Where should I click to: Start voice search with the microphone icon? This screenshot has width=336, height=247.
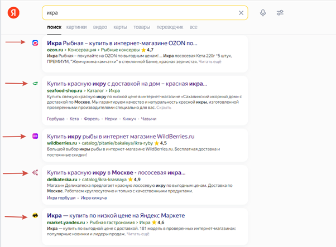263,13
